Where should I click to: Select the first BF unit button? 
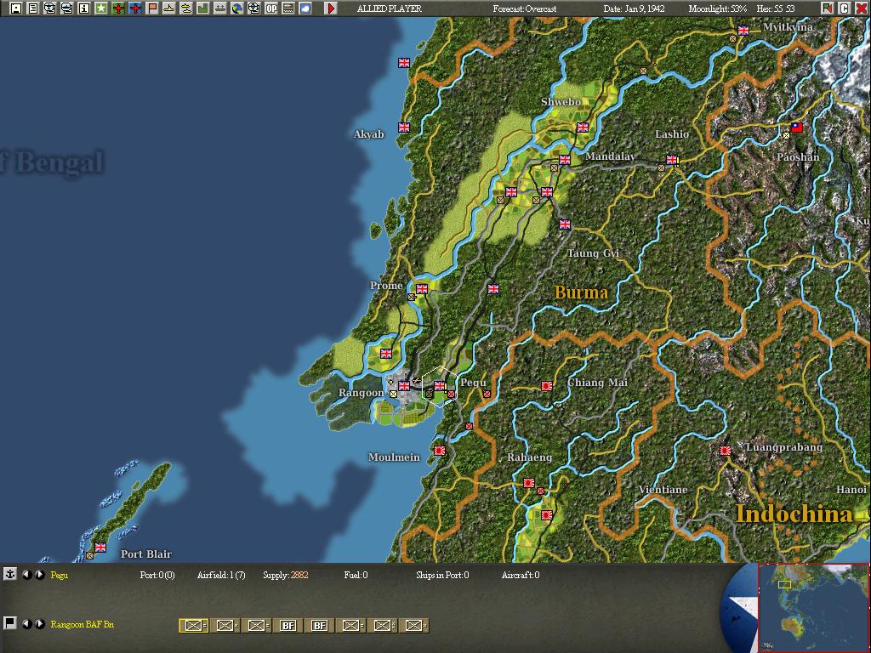coord(287,625)
